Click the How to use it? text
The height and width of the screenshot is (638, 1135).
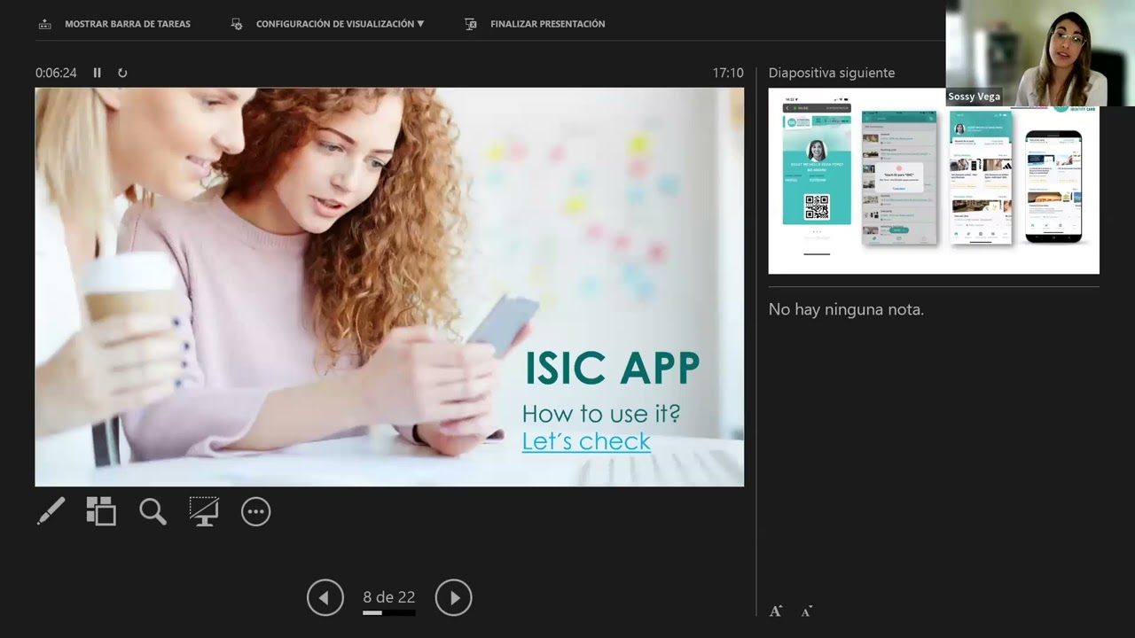[x=601, y=413]
